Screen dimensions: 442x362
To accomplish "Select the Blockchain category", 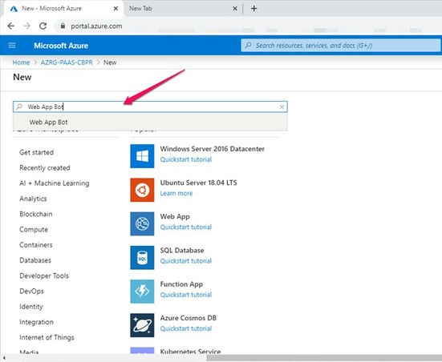I will coord(36,214).
